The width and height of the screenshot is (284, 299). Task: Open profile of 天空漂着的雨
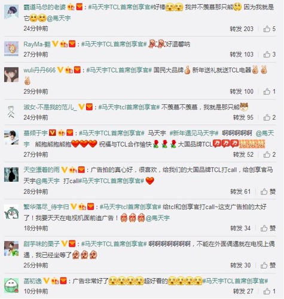click(x=42, y=170)
